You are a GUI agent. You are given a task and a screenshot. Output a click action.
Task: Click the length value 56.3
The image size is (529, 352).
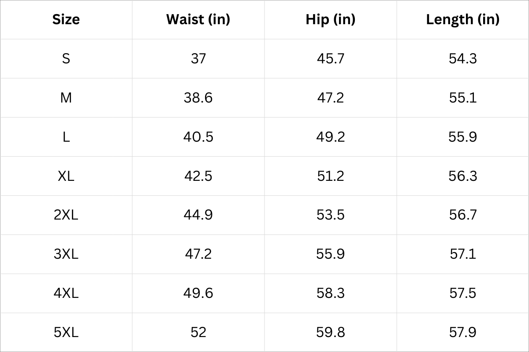pos(463,176)
